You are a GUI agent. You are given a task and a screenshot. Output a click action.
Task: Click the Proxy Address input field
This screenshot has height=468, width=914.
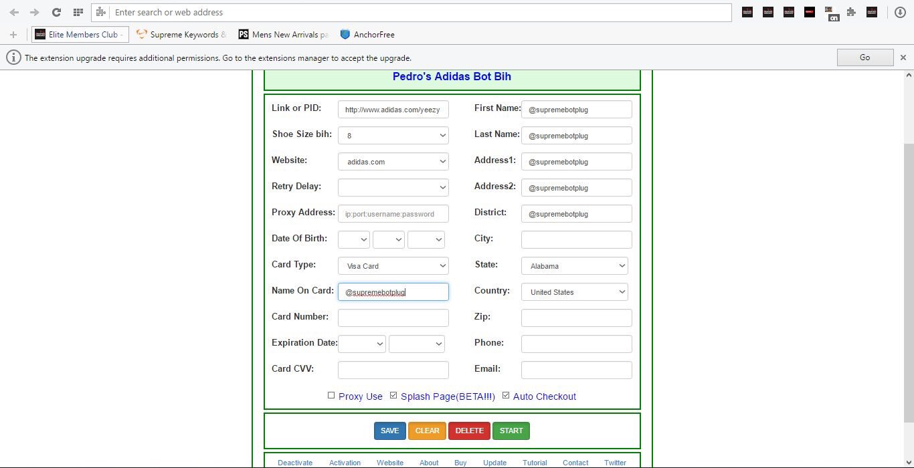pos(393,213)
